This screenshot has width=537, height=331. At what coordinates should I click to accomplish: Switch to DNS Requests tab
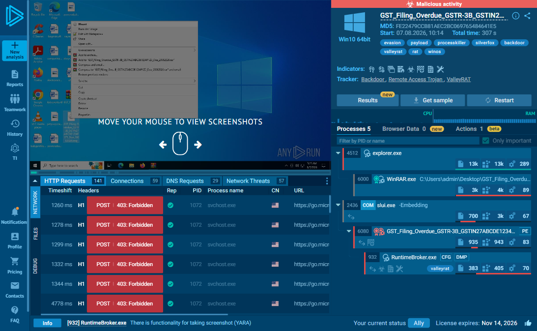click(192, 181)
